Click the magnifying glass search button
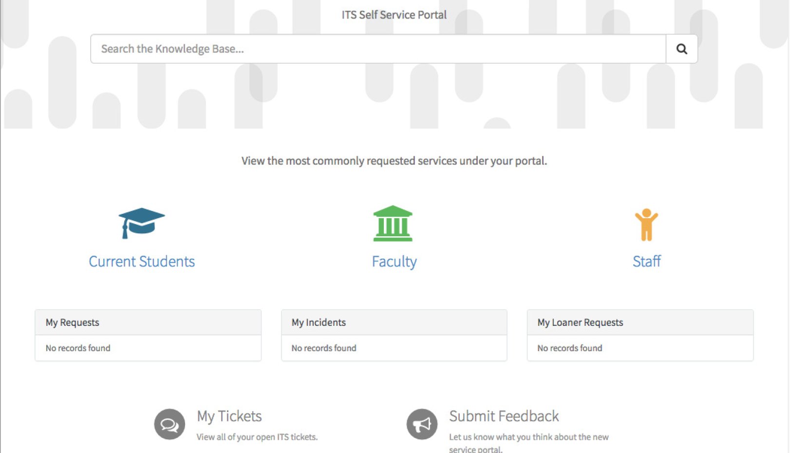 pyautogui.click(x=681, y=49)
